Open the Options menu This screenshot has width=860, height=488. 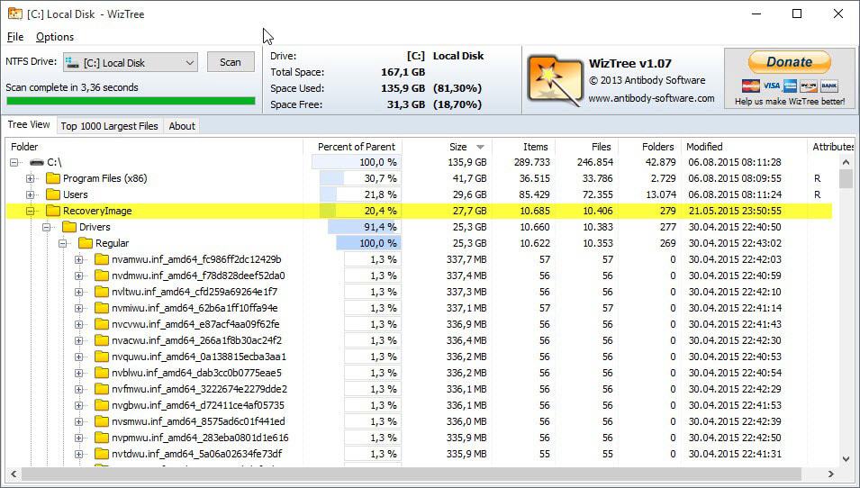[55, 37]
